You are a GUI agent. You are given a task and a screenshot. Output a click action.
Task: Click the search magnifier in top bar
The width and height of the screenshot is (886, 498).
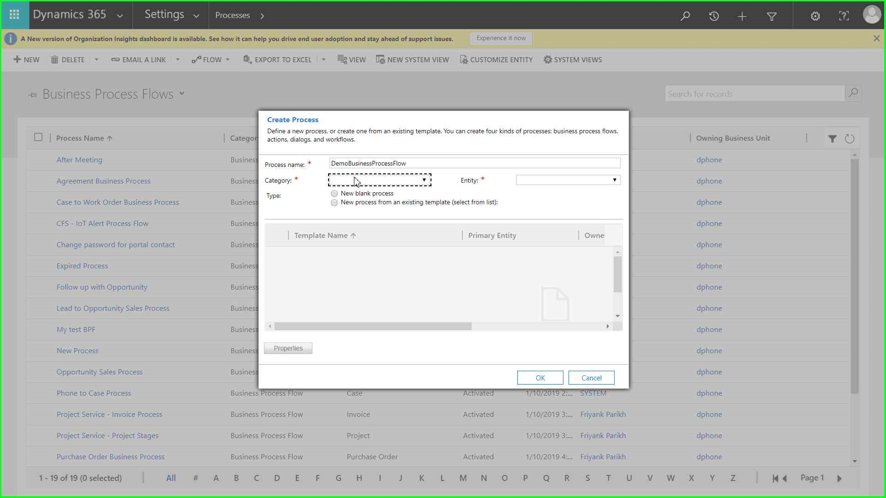tap(685, 16)
